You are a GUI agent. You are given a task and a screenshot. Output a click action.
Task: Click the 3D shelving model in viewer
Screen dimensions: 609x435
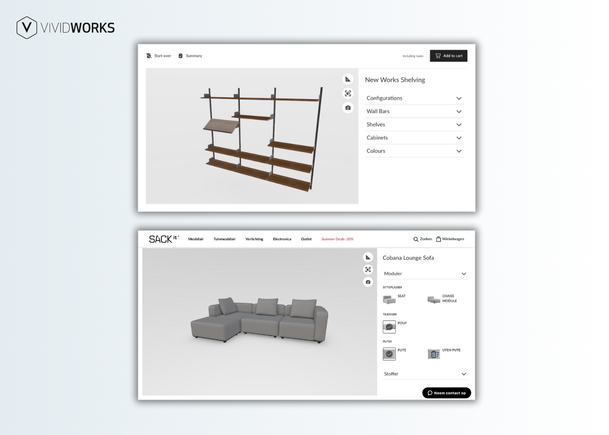[263, 139]
